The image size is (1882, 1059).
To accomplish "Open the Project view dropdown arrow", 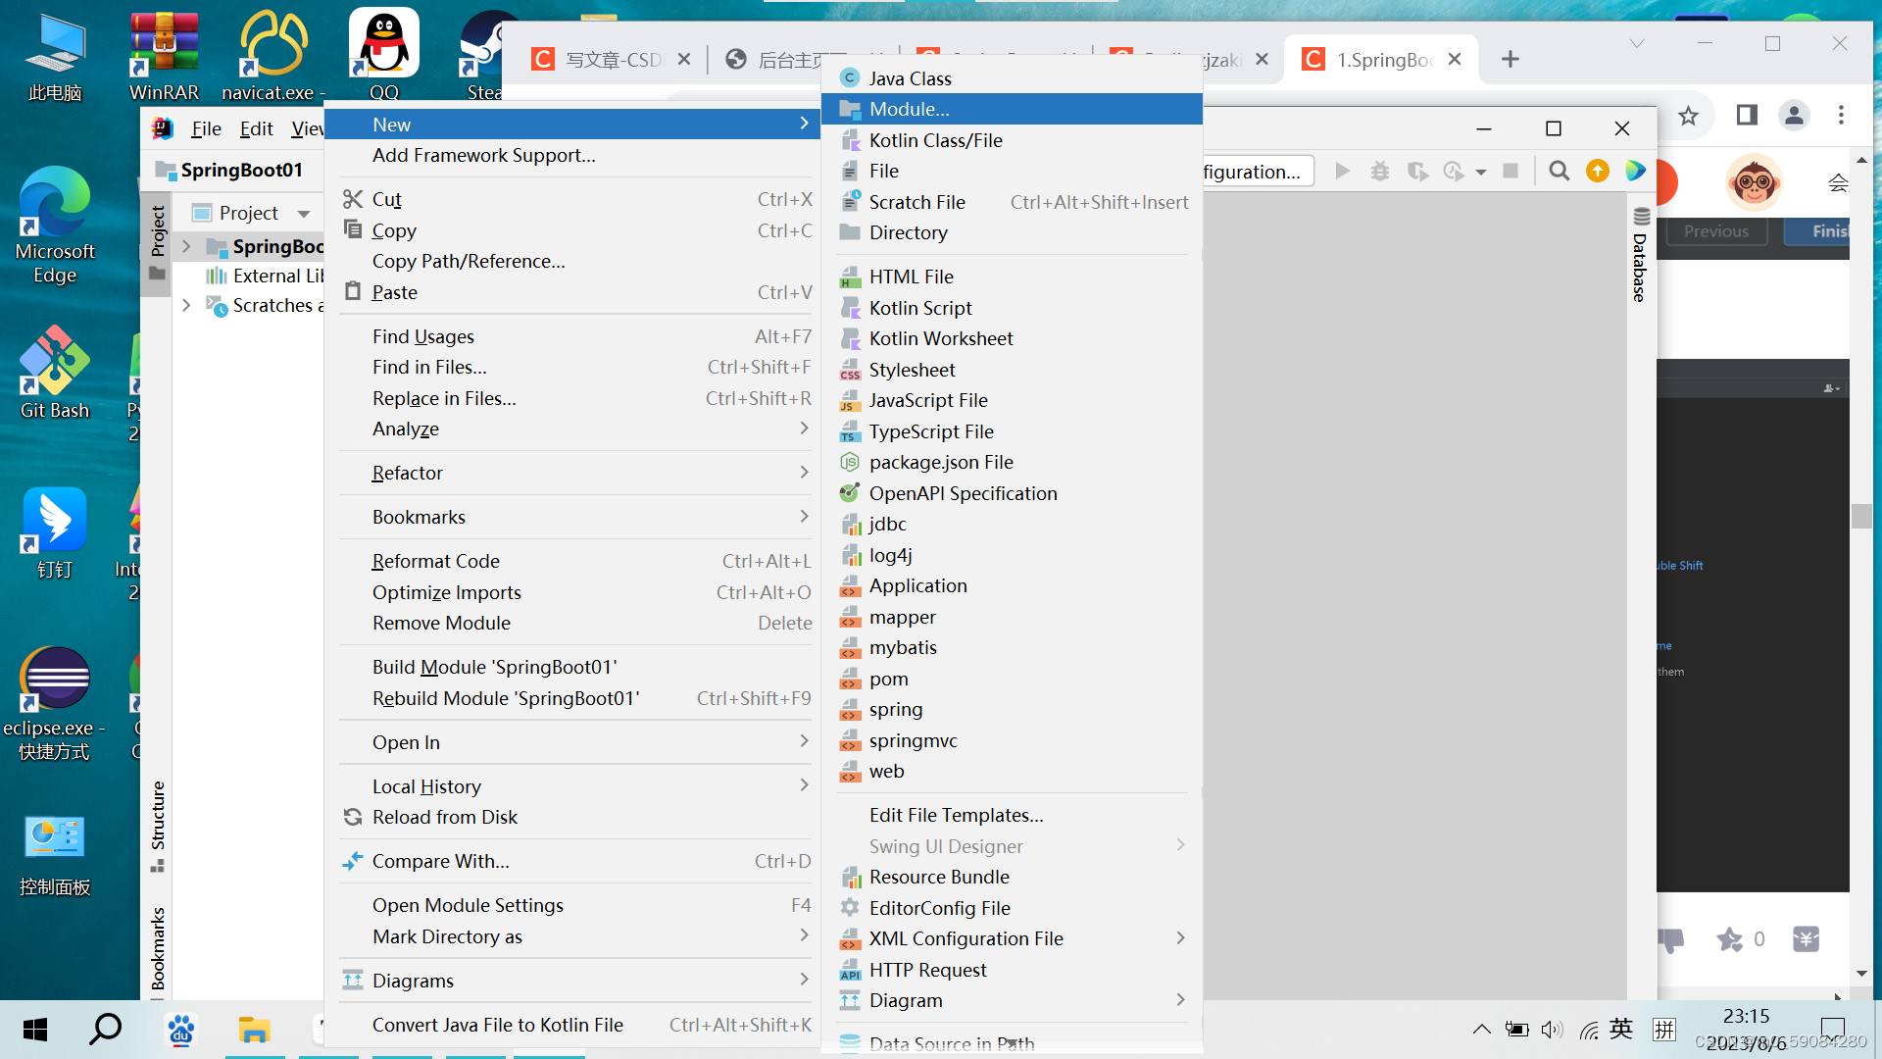I will pyautogui.click(x=304, y=214).
